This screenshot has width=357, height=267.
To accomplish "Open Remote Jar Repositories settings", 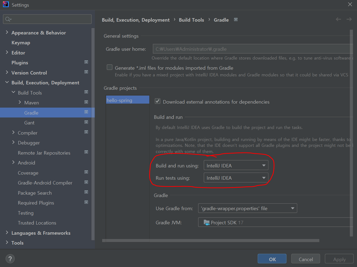I will 44,153.
